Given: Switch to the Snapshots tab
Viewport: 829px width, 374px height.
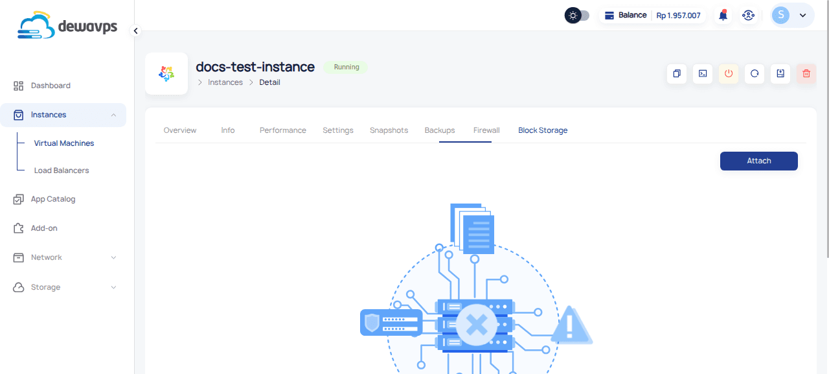Looking at the screenshot, I should tap(389, 130).
